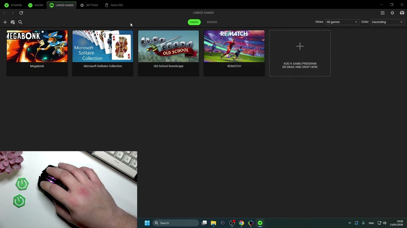Click the scan for games icon
Image resolution: width=407 pixels, height=228 pixels.
coord(13,22)
